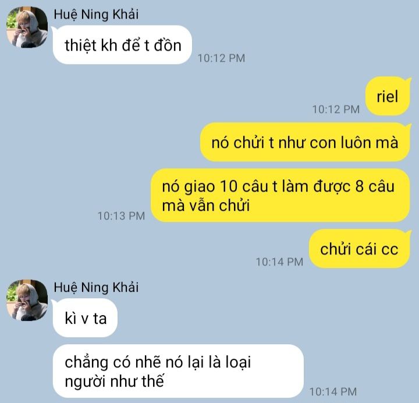
Task: Tap the lower Huệ Ning Khải avatar
Action: tap(27, 300)
